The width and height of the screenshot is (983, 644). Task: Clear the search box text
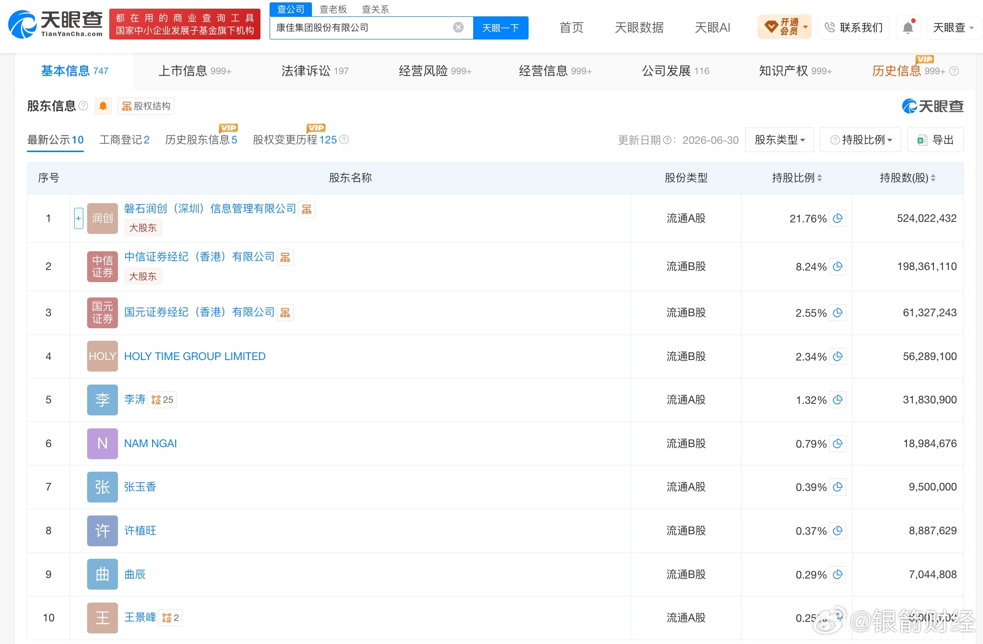point(458,27)
